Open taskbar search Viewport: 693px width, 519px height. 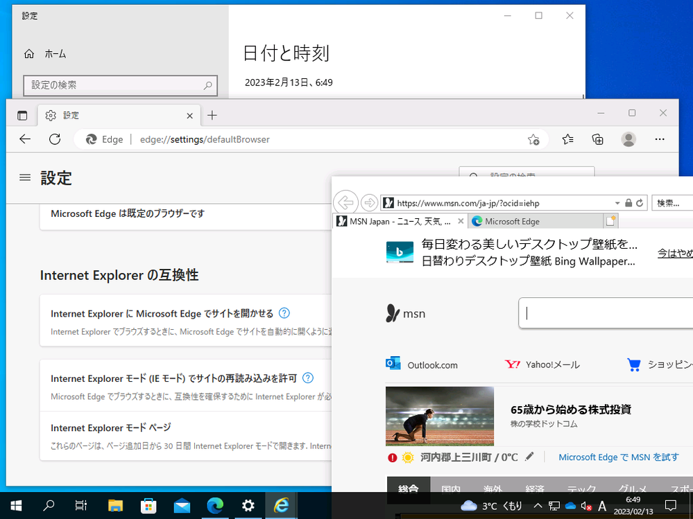click(x=49, y=506)
